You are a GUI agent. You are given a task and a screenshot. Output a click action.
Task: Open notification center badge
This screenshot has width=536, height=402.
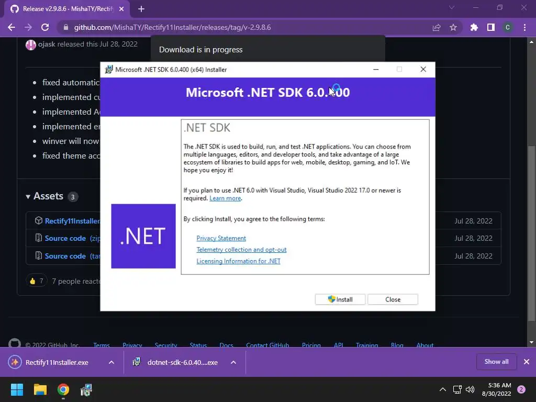pyautogui.click(x=521, y=389)
